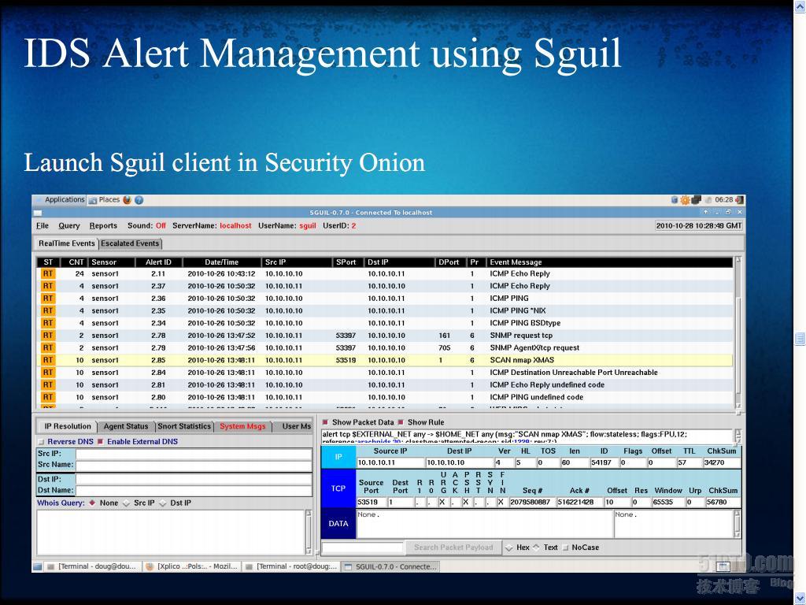Open the File menu in Sguil
Image resolution: width=806 pixels, height=605 pixels.
(x=43, y=225)
